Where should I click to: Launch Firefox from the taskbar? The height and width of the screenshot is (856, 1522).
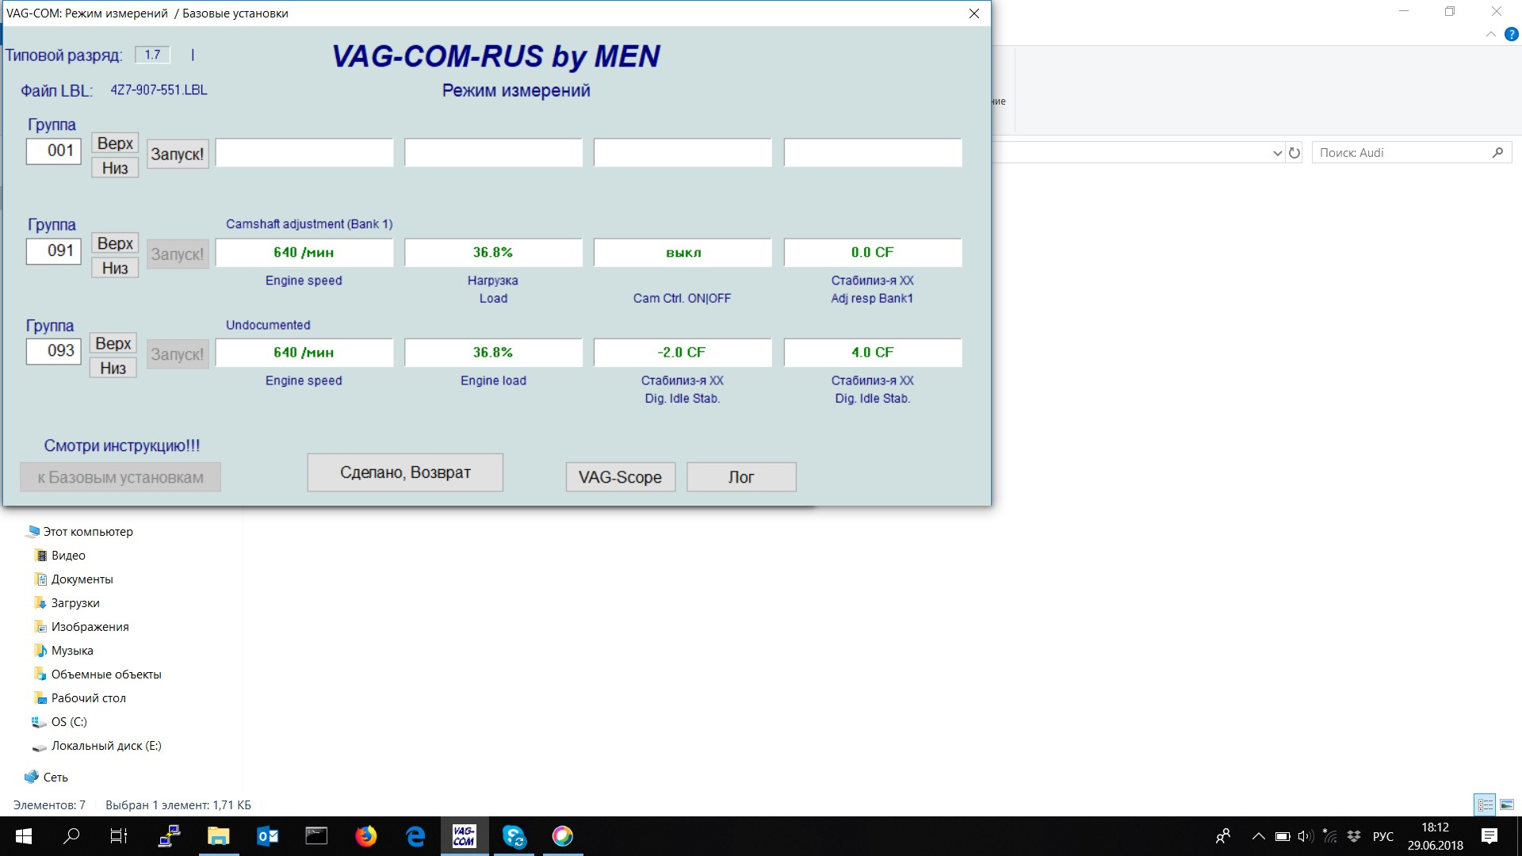pos(365,836)
